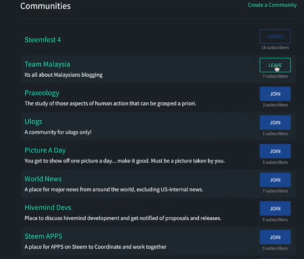Image resolution: width=304 pixels, height=259 pixels.
Task: Click '7 subscribers' under World News
Action: coord(275,191)
